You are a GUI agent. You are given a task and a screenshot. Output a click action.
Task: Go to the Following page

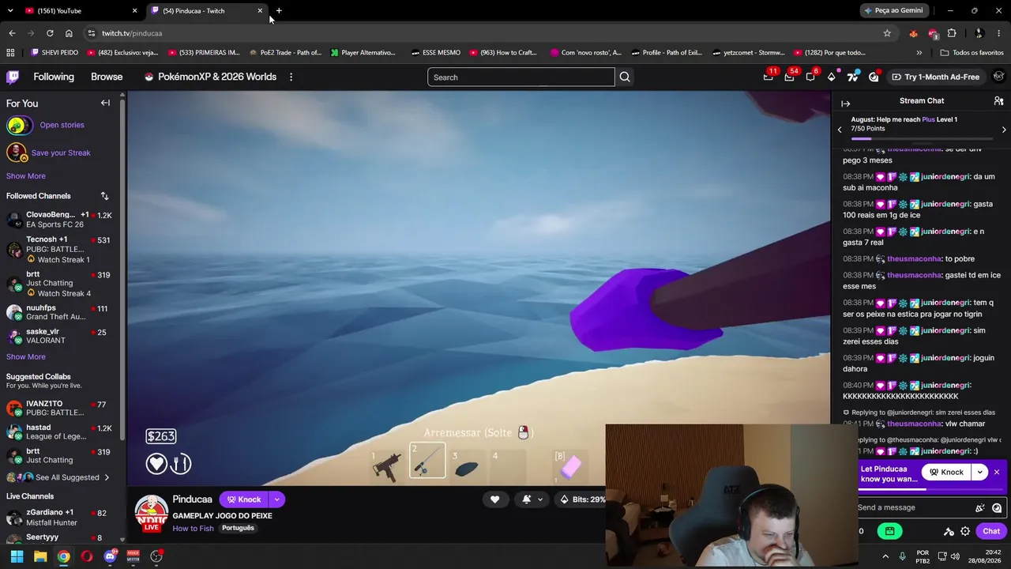(54, 77)
